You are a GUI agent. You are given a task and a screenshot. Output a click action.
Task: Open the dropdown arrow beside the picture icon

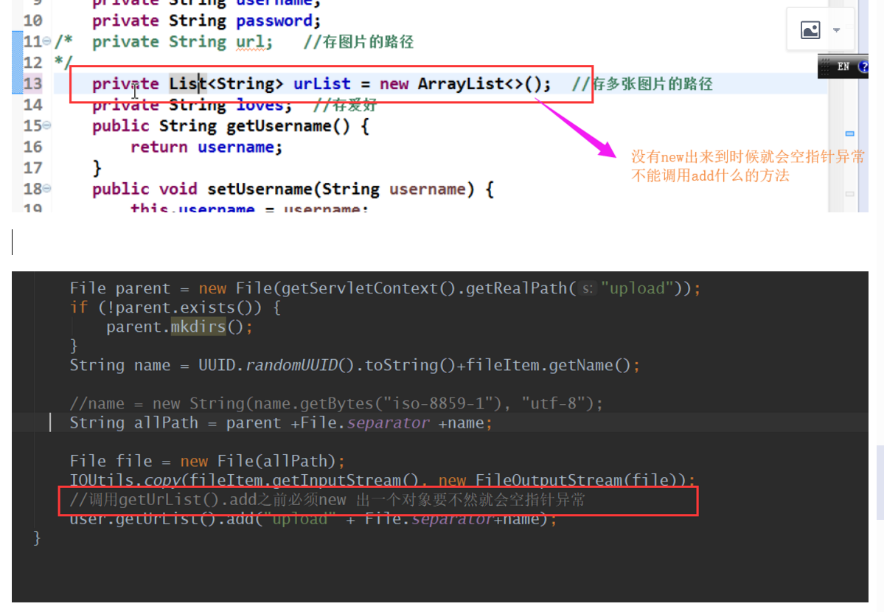pos(837,30)
